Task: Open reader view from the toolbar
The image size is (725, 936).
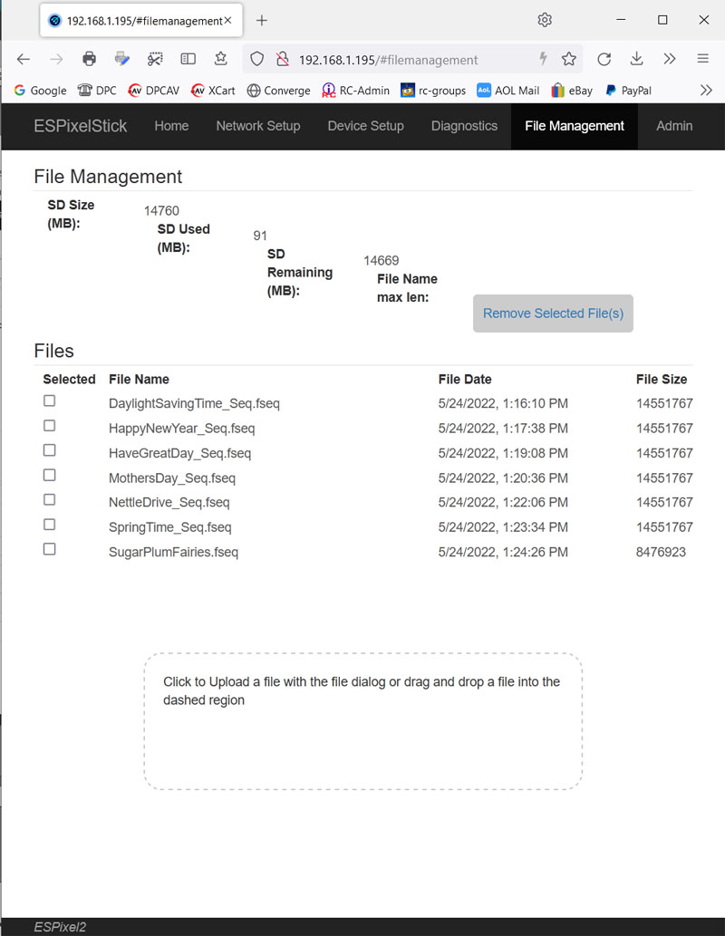Action: click(188, 57)
